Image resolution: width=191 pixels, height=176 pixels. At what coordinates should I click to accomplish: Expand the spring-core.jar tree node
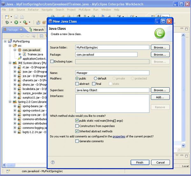[x=15, y=114]
